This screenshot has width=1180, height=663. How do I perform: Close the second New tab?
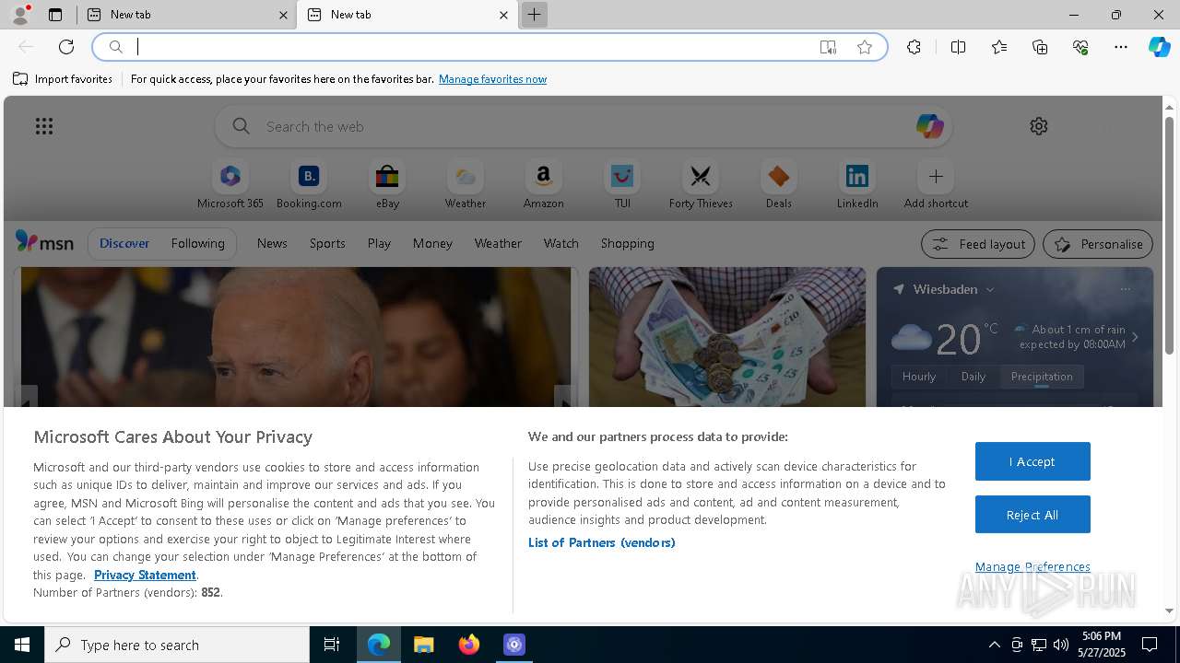click(503, 15)
